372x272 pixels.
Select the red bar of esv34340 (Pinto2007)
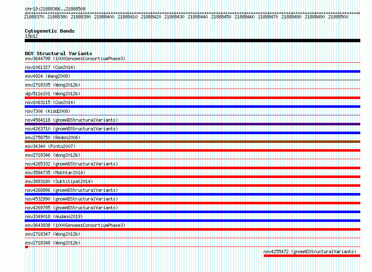(192, 150)
